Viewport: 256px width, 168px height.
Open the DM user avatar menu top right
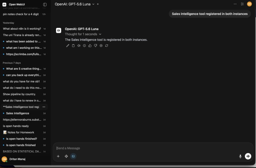[249, 4]
